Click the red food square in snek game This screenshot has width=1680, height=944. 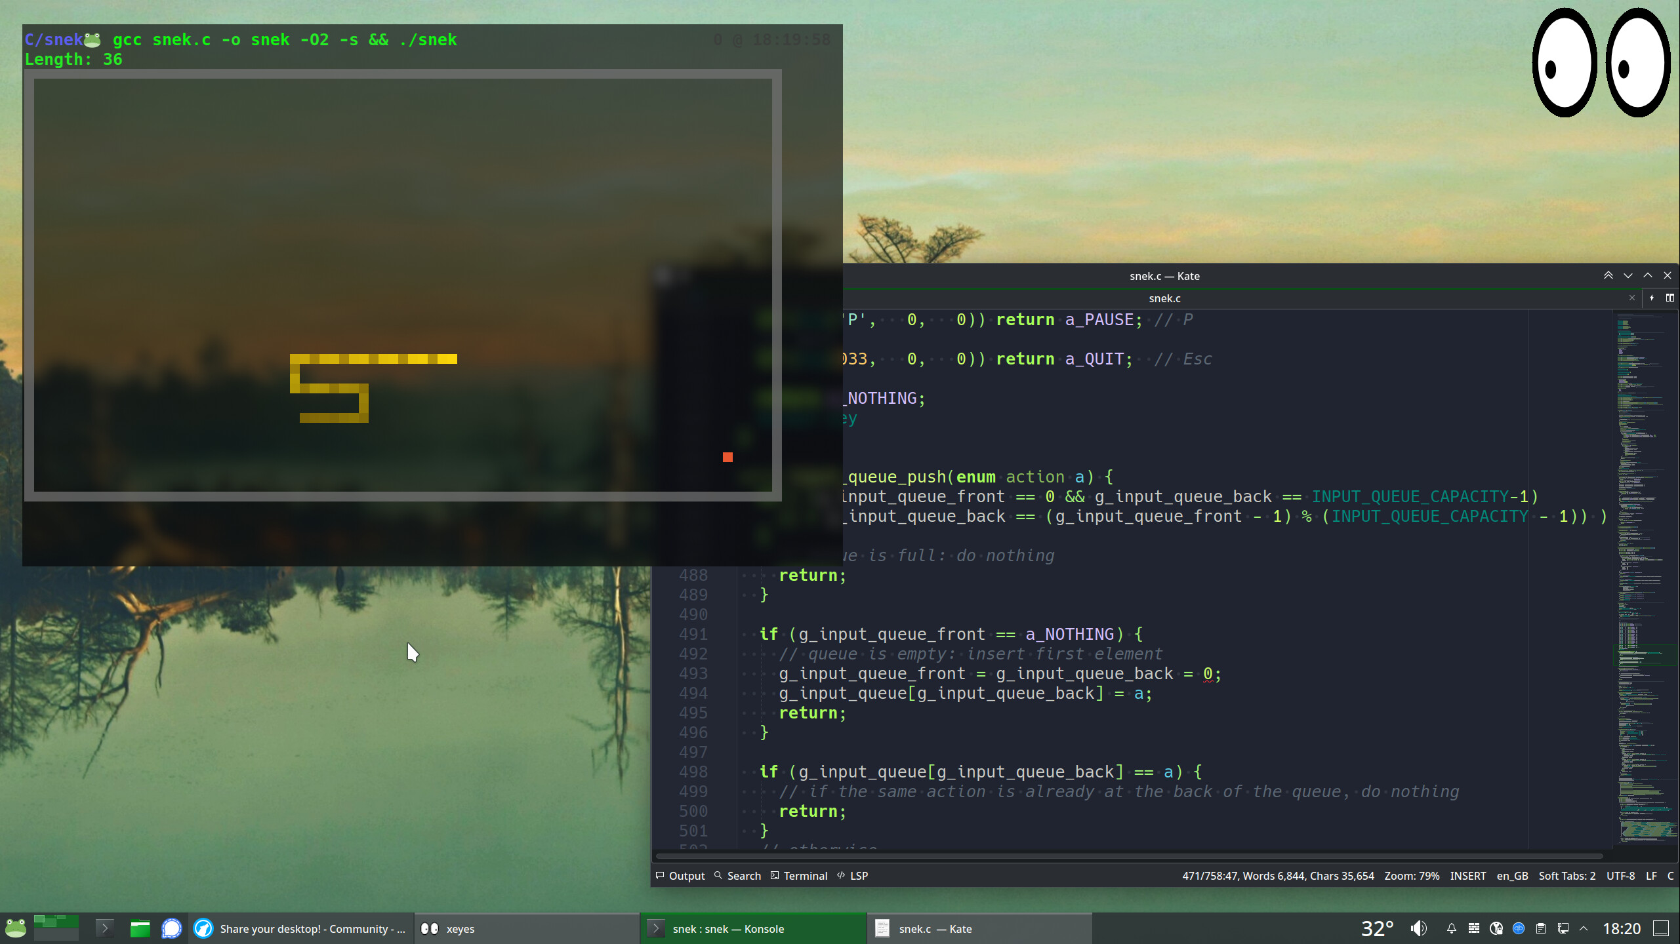[x=727, y=458]
